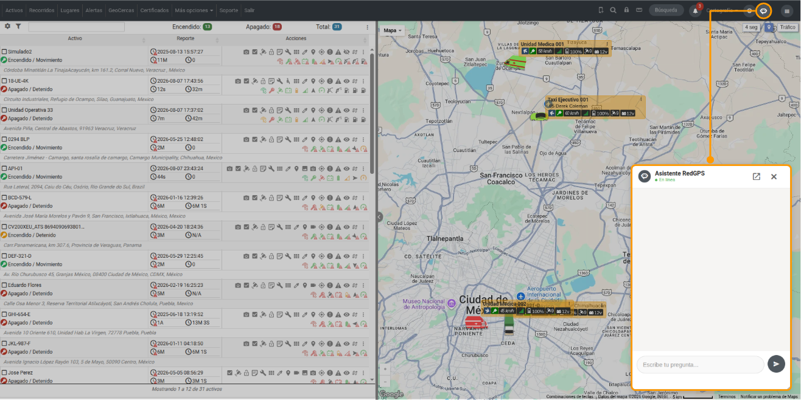Screen dimensions: 801x400
Task: Open the three-dot menu on Unidad Medica 001 label
Action: click(x=607, y=44)
